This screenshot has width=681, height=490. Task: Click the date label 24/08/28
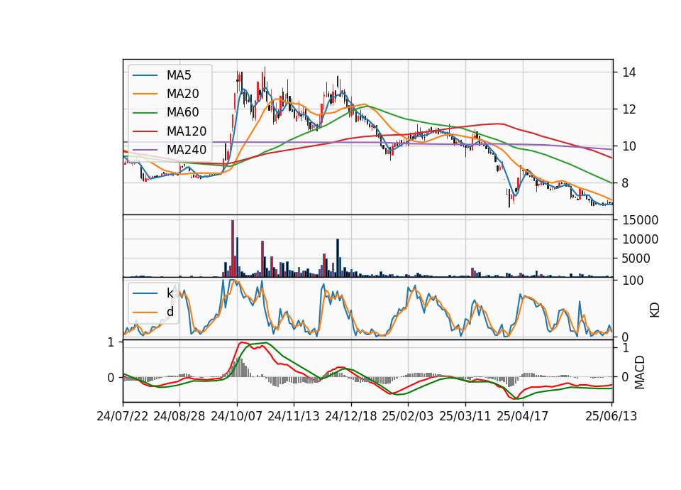pos(179,416)
